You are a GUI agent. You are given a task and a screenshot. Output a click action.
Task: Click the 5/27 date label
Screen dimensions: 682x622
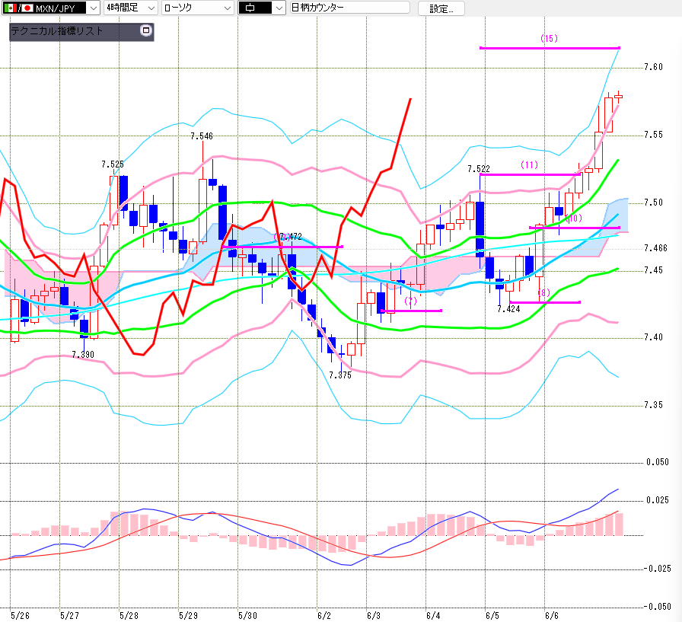click(69, 615)
